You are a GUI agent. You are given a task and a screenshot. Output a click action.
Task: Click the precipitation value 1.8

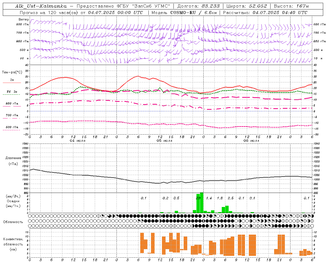220,198
